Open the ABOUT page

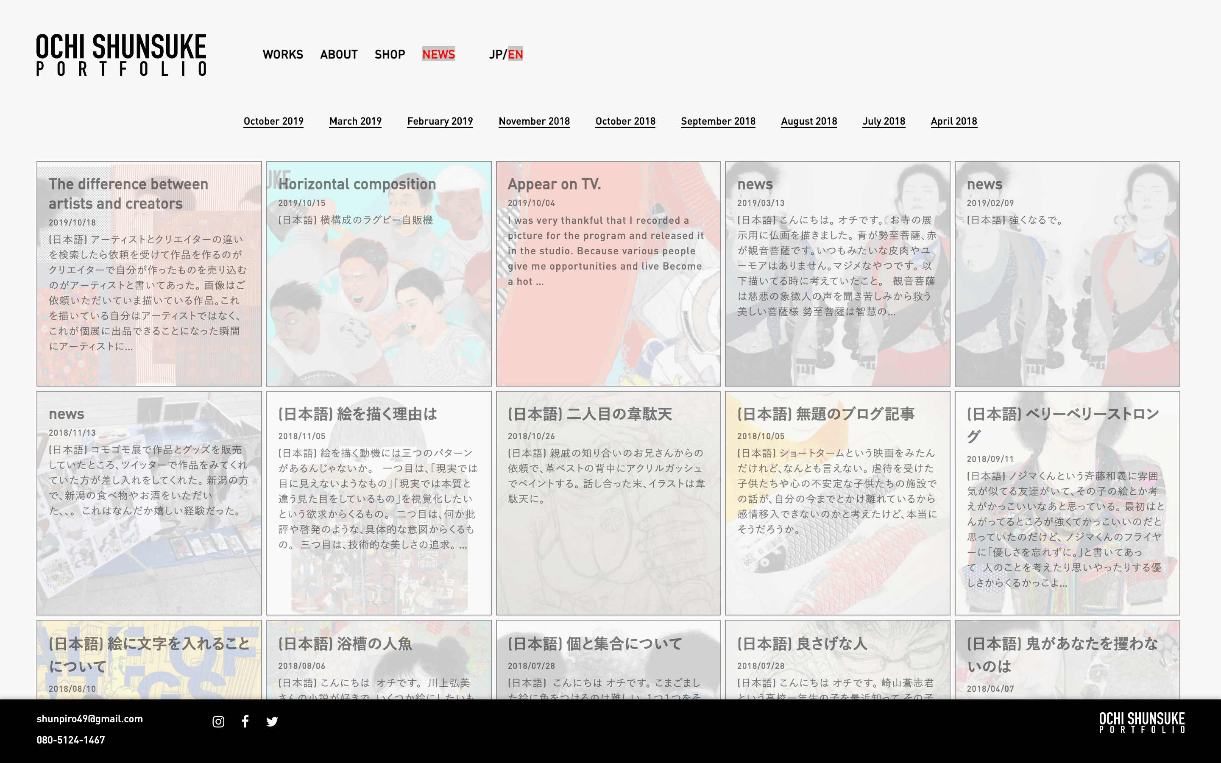(x=339, y=55)
